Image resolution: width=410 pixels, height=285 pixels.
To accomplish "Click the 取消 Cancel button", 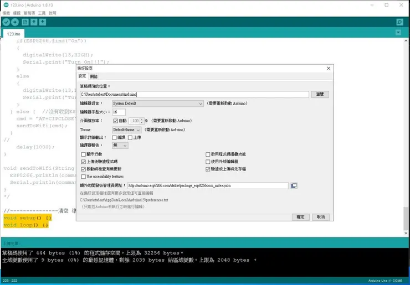I will point(321,217).
